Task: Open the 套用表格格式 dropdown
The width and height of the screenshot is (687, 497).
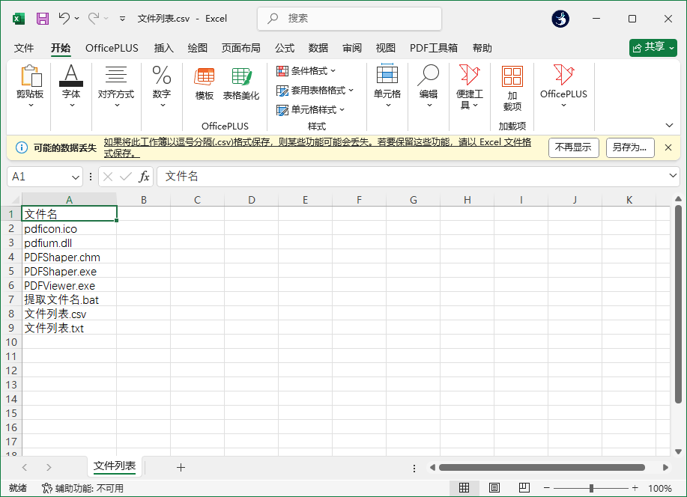Action: (315, 88)
